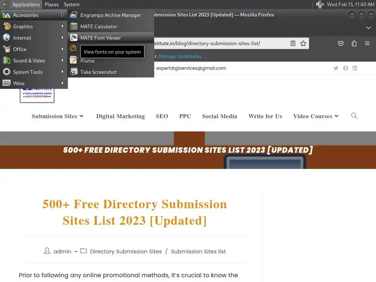Launch MATE Calculator
Screen dimensions: 376x282
(111, 26)
